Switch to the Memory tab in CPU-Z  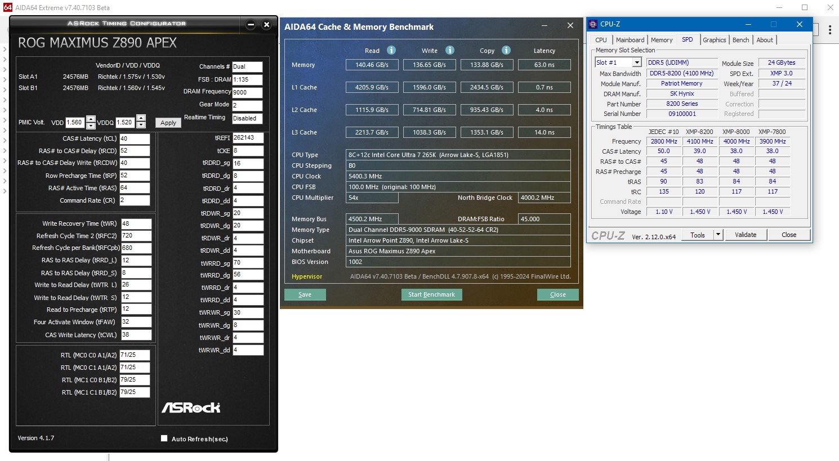(662, 40)
